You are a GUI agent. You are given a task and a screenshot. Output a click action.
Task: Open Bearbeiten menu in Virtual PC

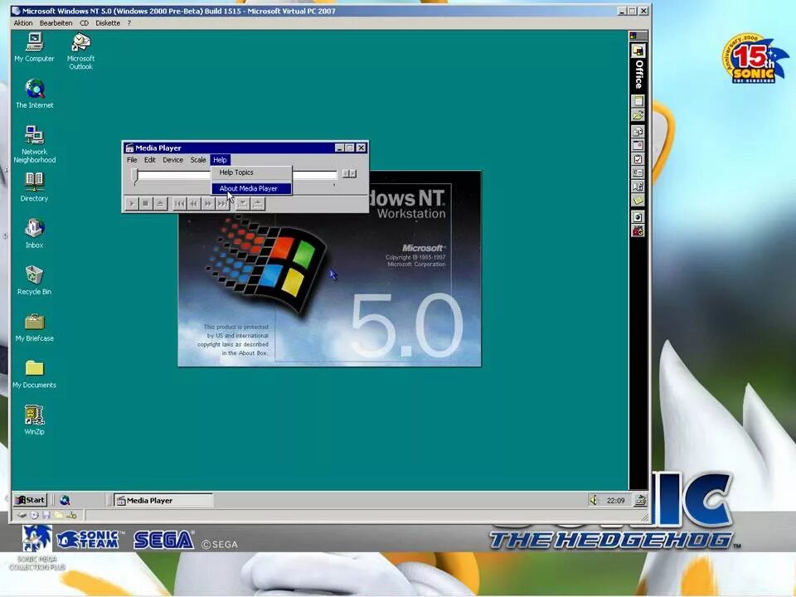click(x=56, y=23)
